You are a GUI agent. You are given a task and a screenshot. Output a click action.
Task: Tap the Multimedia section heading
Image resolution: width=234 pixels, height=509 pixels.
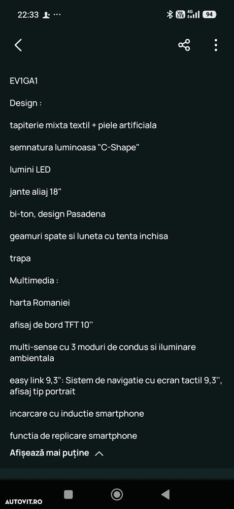tap(34, 280)
